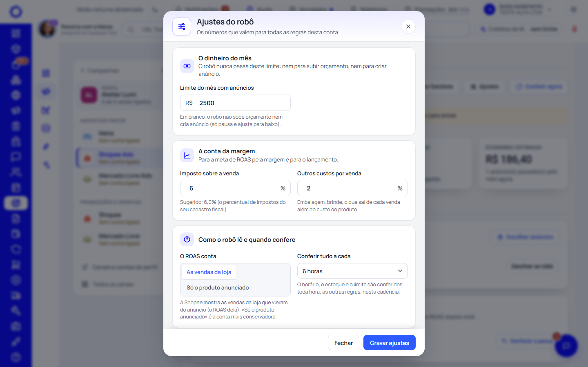This screenshot has width=588, height=367.
Task: Click the Em branco, o robô não sobe helper text
Action: tap(231, 121)
